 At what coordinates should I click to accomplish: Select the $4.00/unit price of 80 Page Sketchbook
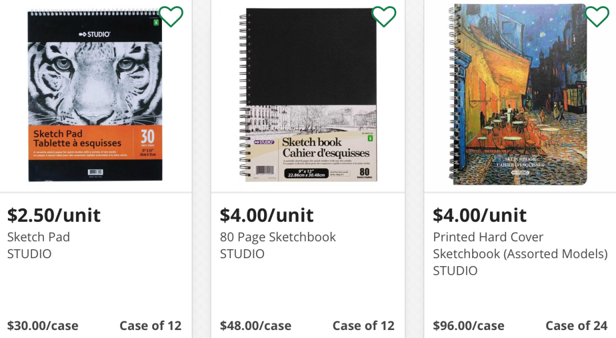[x=266, y=215]
